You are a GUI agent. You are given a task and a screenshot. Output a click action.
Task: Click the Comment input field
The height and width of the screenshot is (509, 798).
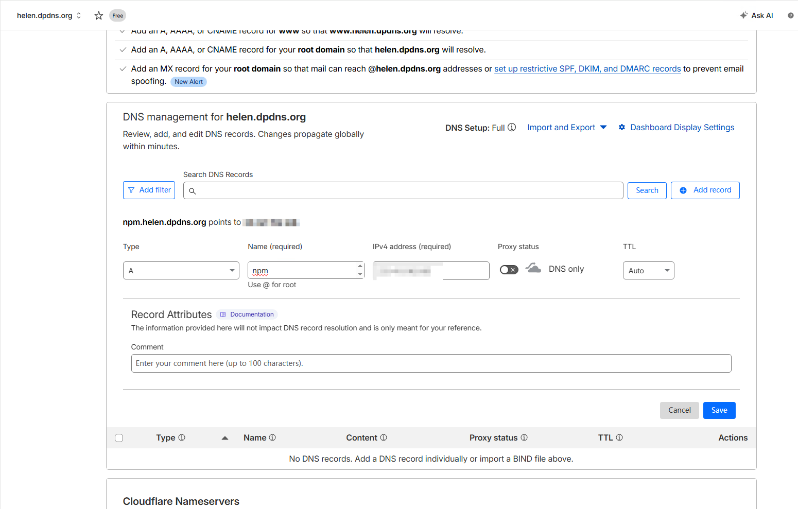pos(431,363)
